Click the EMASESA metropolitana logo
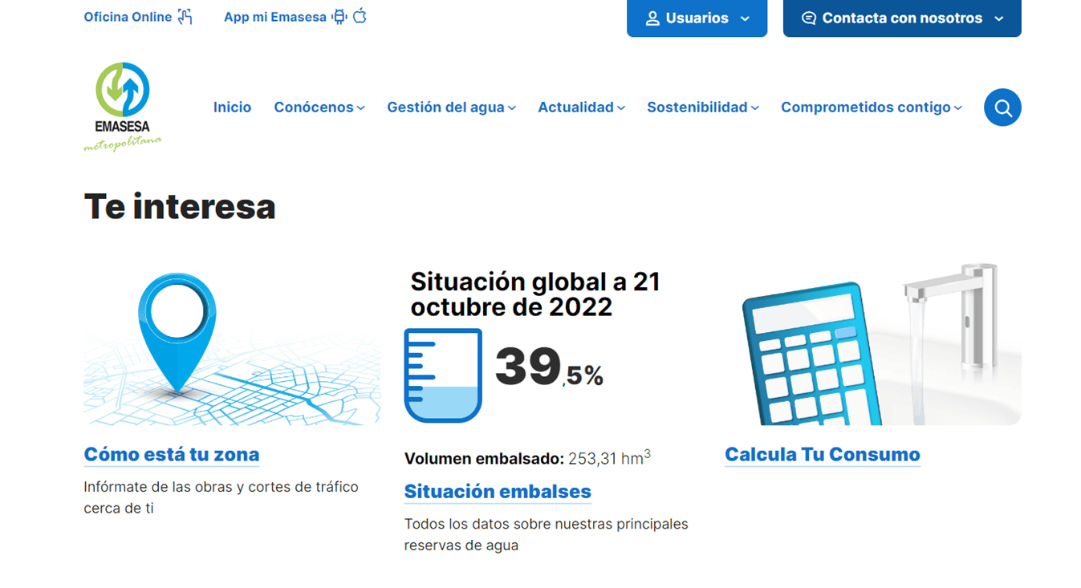The image size is (1081, 588). pos(123,107)
